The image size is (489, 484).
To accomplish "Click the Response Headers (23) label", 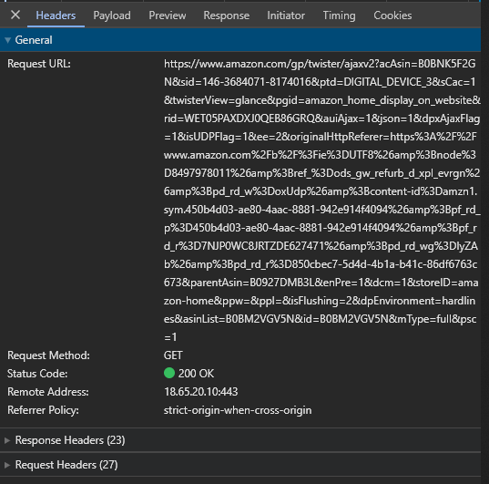I will click(70, 440).
